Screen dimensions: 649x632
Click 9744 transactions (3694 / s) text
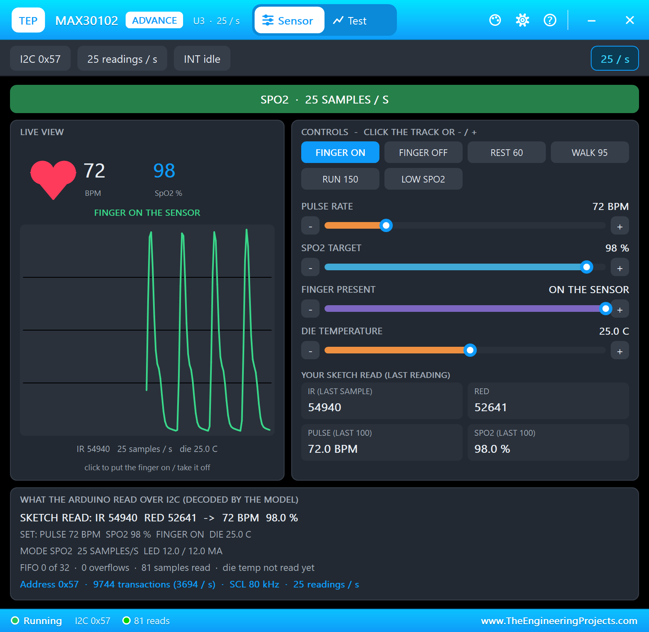[x=154, y=584]
